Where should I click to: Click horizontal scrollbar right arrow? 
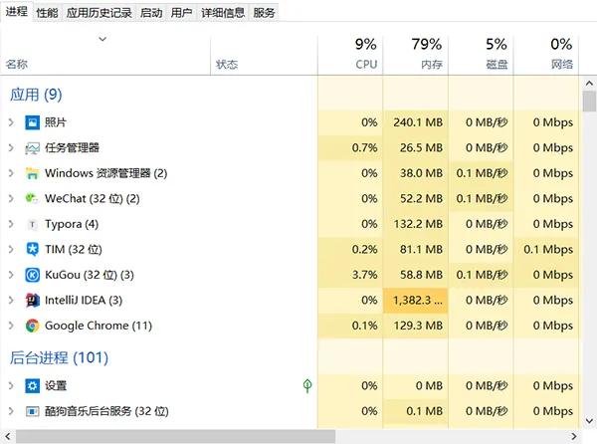pyautogui.click(x=574, y=436)
